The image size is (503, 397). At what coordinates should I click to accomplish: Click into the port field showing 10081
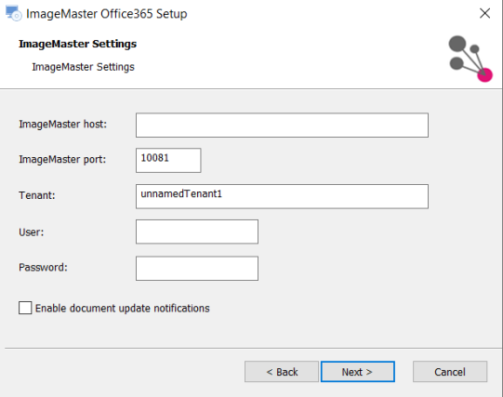click(168, 160)
